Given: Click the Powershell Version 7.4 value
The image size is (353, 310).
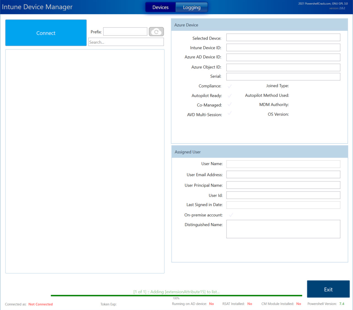Looking at the screenshot, I should 342,304.
